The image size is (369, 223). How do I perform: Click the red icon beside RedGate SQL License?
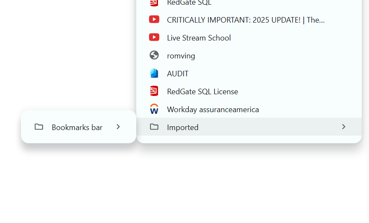154,91
